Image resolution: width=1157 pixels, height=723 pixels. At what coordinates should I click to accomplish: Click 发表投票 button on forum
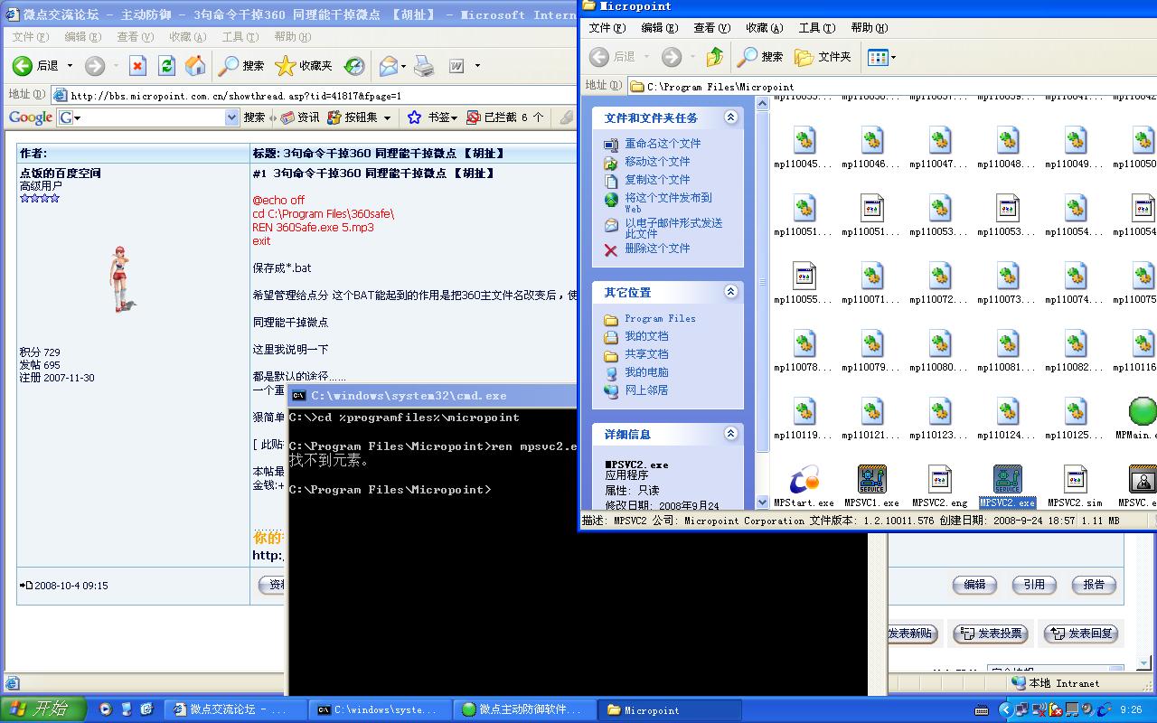tap(991, 634)
